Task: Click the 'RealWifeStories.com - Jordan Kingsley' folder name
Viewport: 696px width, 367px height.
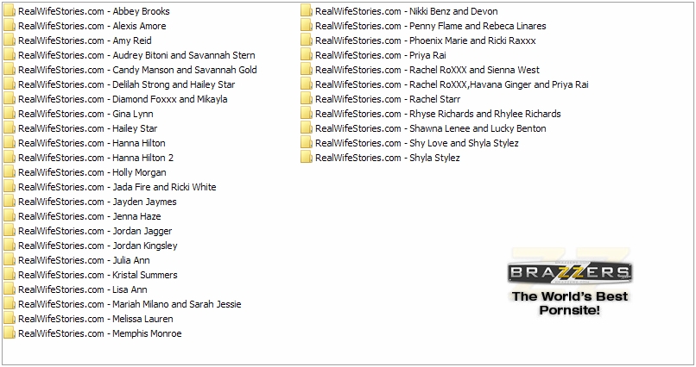Action: [98, 246]
